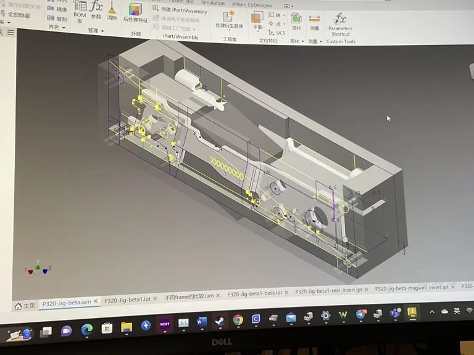474x355 pixels.
Task: Click 全部隐藏 (Hide All)
Action: tap(15, 15)
